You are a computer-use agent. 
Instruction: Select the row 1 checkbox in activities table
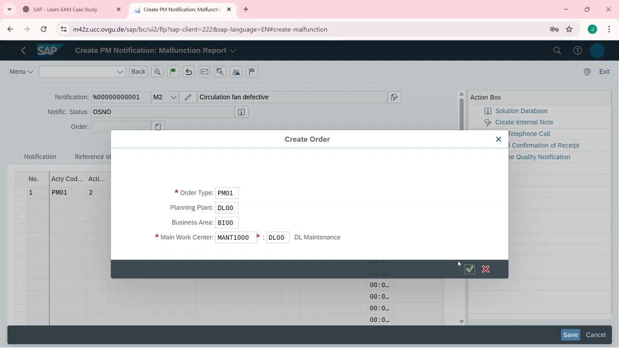pos(20,192)
